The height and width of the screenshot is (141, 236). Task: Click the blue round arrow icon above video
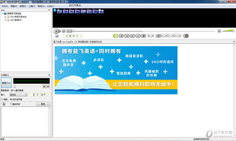pyautogui.click(x=55, y=10)
